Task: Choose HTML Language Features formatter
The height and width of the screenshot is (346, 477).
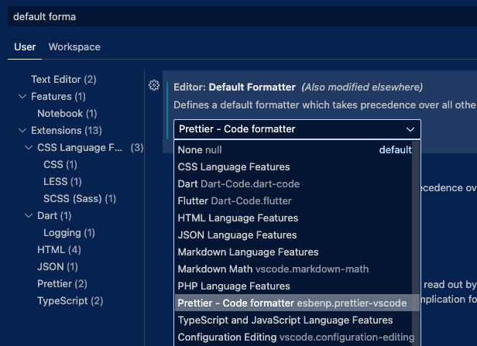Action: tap(293, 218)
